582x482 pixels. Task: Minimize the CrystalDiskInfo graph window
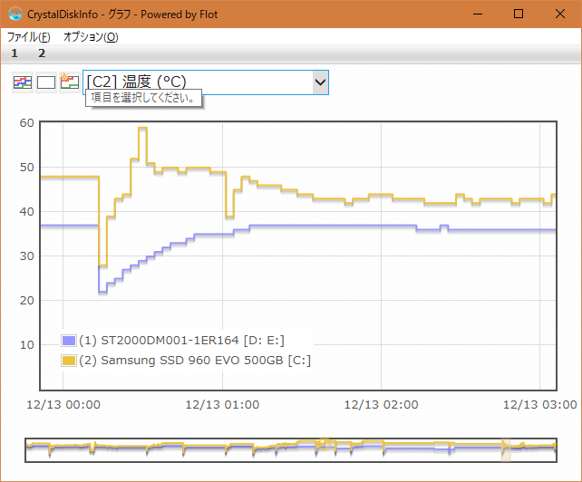coord(478,14)
